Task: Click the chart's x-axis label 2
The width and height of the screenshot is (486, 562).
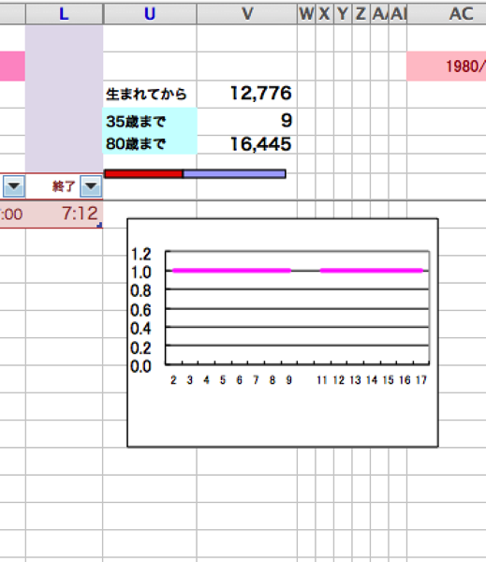Action: (x=173, y=380)
